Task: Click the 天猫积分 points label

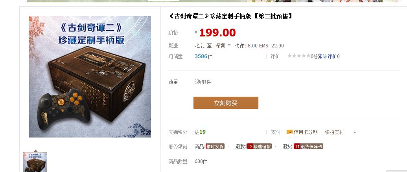Action: (x=178, y=132)
